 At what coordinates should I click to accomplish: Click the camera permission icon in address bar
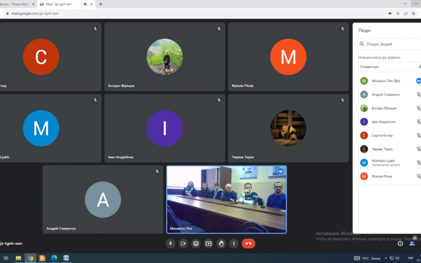(390, 14)
